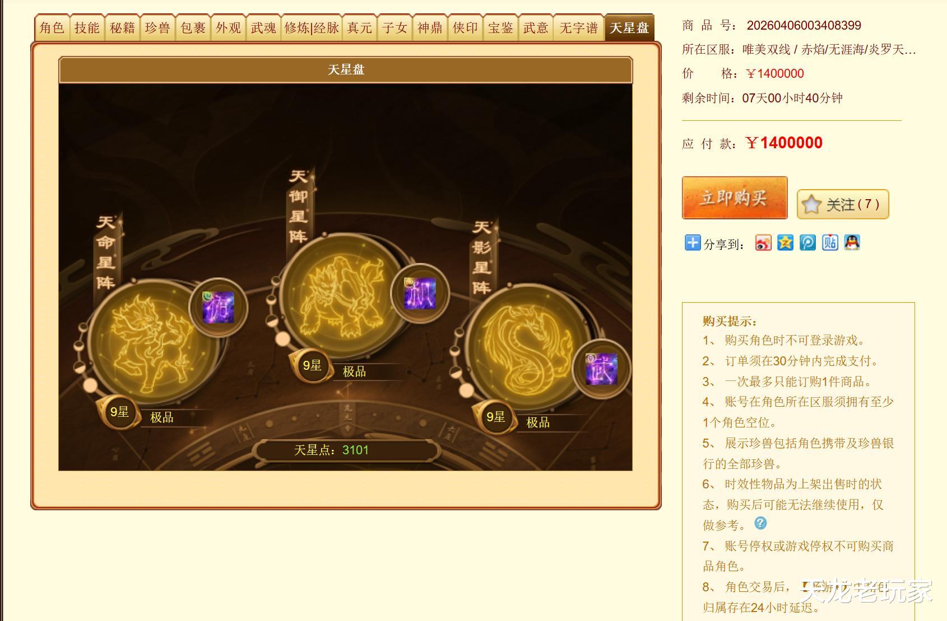This screenshot has width=947, height=621.
Task: Share using the QQ penguin icon
Action: tap(852, 243)
